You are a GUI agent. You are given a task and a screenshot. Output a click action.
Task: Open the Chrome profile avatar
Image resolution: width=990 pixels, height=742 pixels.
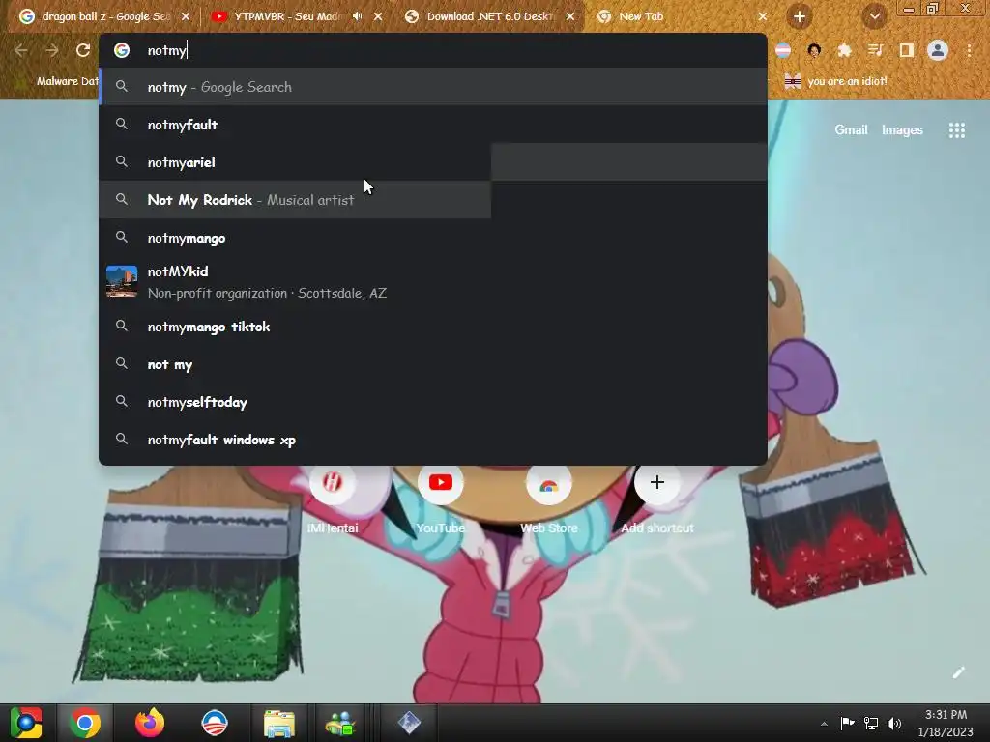pos(938,50)
